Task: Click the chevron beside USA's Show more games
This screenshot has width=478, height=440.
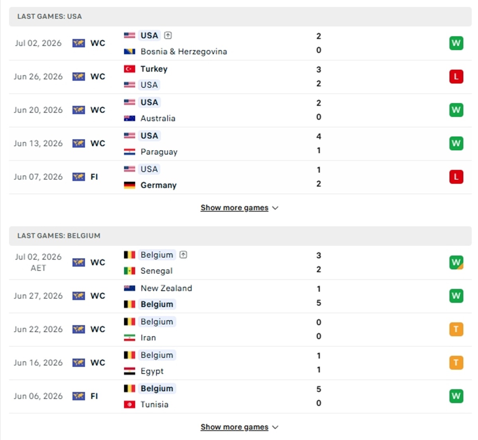Action: tap(275, 208)
